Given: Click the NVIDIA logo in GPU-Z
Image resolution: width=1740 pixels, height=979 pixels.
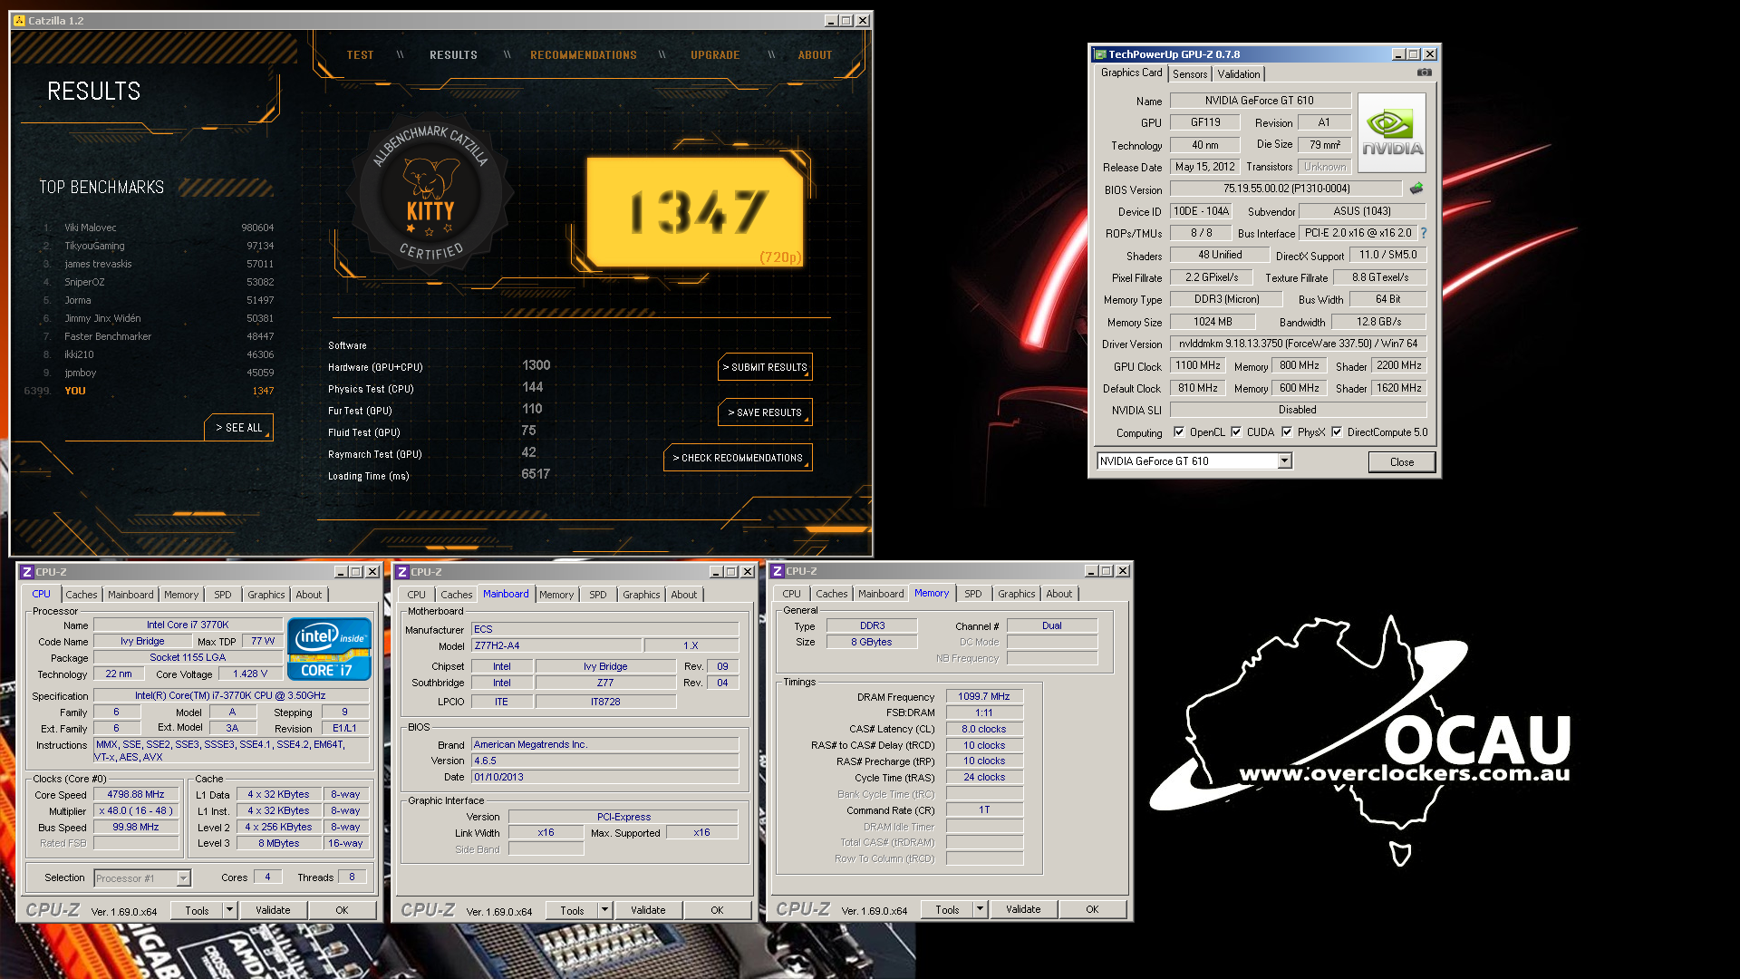Looking at the screenshot, I should pos(1392,133).
